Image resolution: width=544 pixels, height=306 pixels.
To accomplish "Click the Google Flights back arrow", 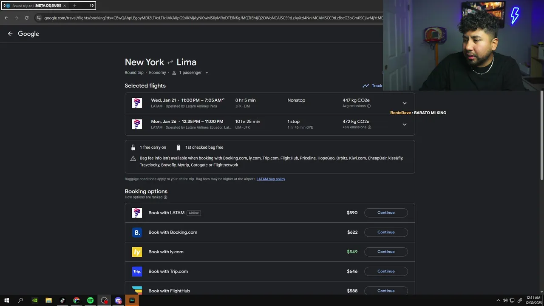I will pos(10,34).
